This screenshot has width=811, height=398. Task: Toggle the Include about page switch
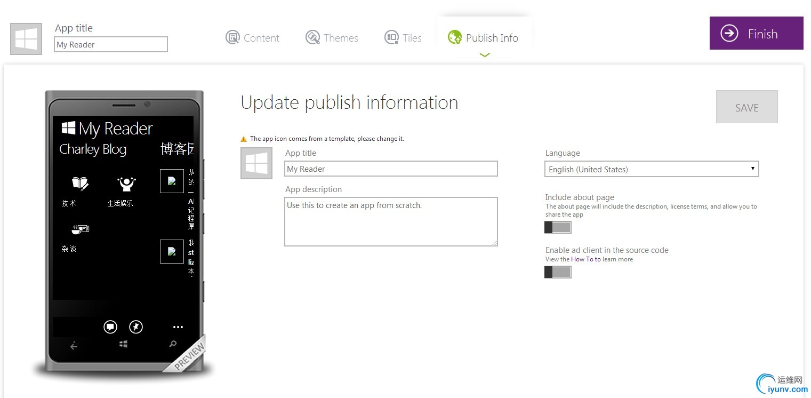pyautogui.click(x=558, y=227)
